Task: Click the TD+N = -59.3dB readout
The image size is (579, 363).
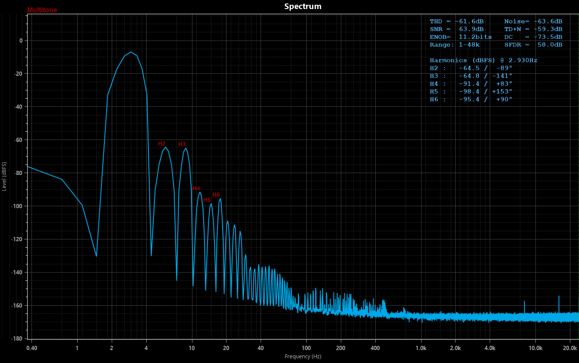Action: 533,29
